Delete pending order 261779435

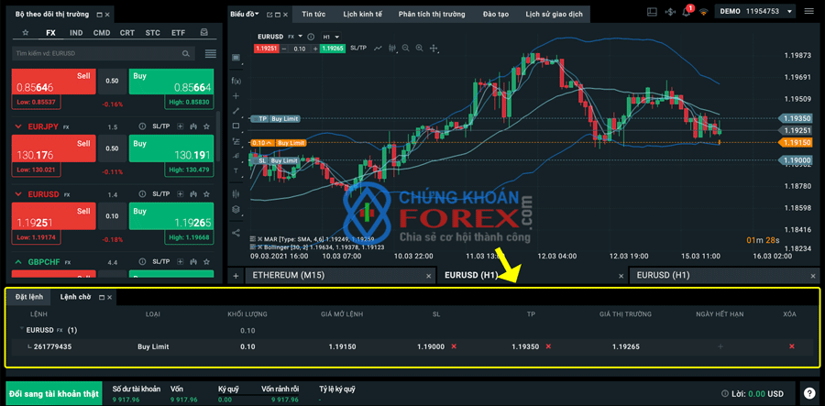791,346
